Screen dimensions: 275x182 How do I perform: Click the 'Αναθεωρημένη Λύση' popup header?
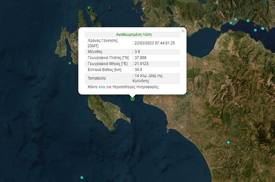click(132, 35)
